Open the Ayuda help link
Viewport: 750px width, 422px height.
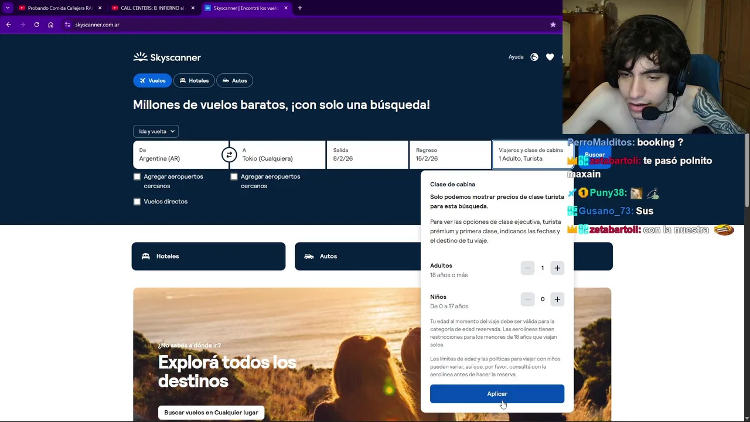pos(516,57)
